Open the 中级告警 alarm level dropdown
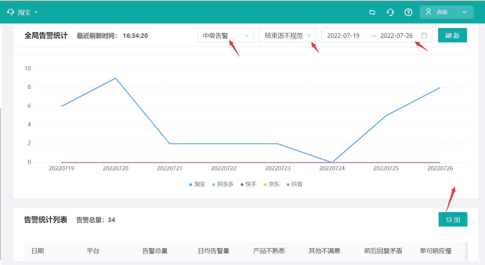The height and width of the screenshot is (265, 485). (x=226, y=35)
